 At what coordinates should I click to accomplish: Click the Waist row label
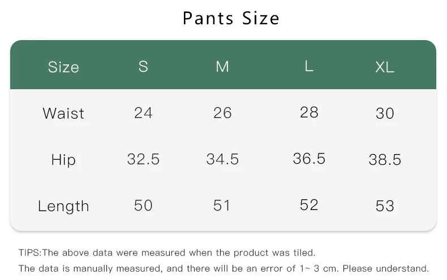63,113
